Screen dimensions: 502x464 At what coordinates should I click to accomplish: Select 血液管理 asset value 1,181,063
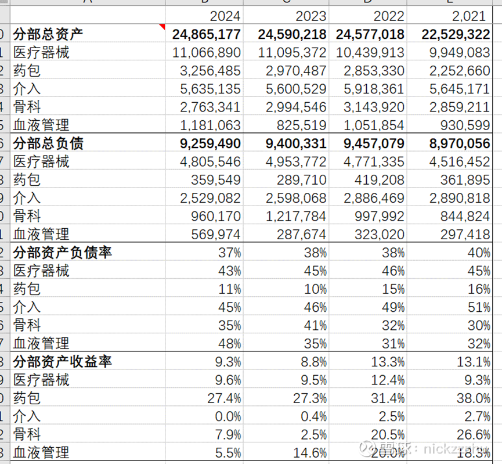(204, 124)
